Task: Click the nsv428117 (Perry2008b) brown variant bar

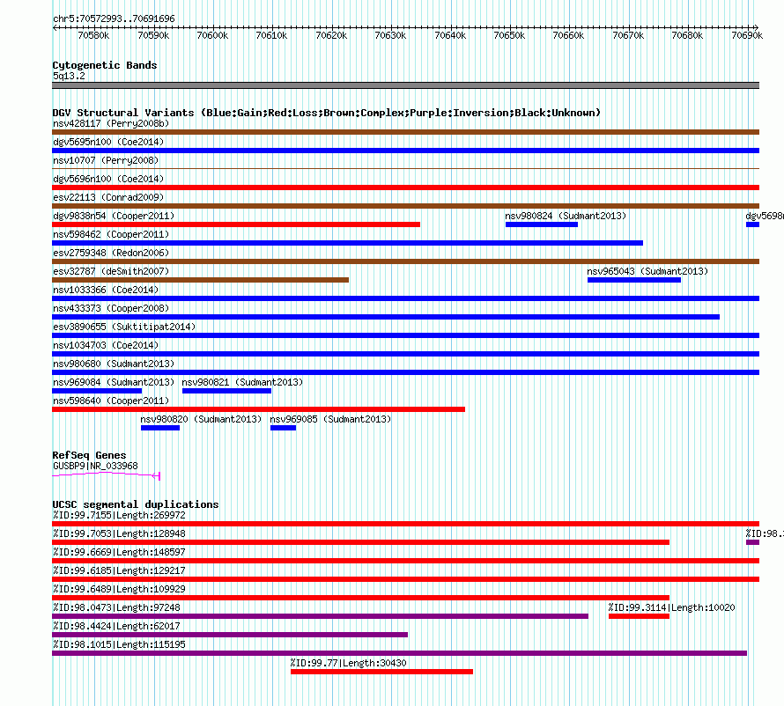Action: pos(405,132)
